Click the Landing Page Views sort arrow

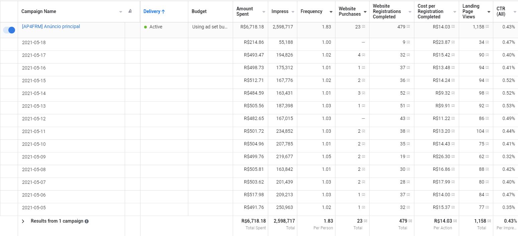pyautogui.click(x=489, y=12)
